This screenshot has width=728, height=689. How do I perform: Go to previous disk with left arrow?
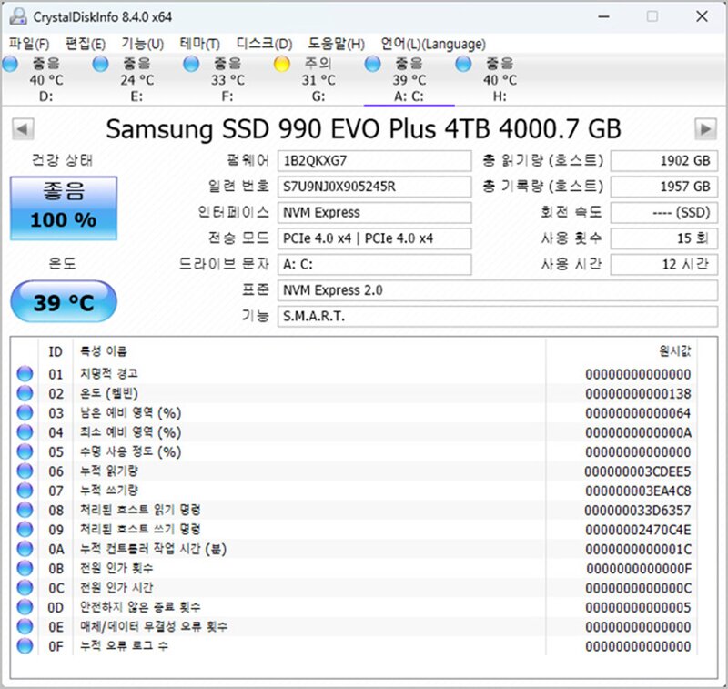coord(23,128)
